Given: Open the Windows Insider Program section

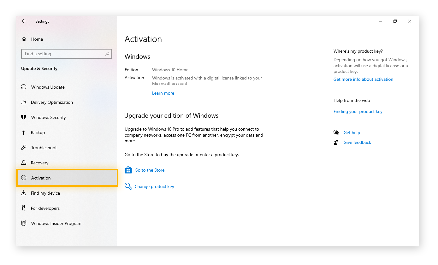Looking at the screenshot, I should (24, 223).
